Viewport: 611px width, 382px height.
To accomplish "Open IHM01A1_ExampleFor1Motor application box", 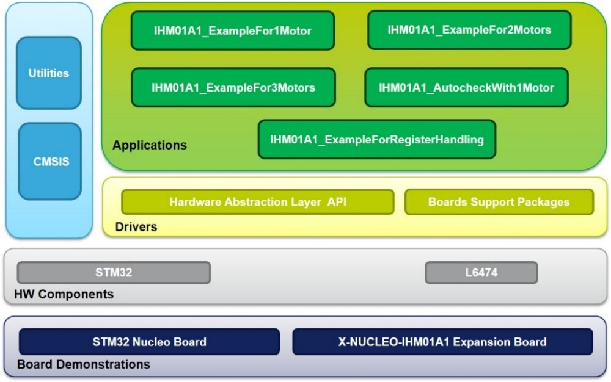I will click(232, 31).
